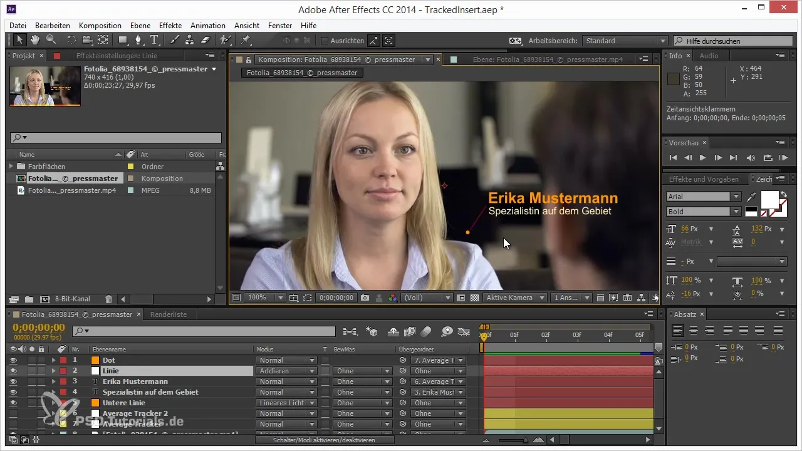Switch to the Renderliste tab
The height and width of the screenshot is (451, 802).
tap(169, 314)
